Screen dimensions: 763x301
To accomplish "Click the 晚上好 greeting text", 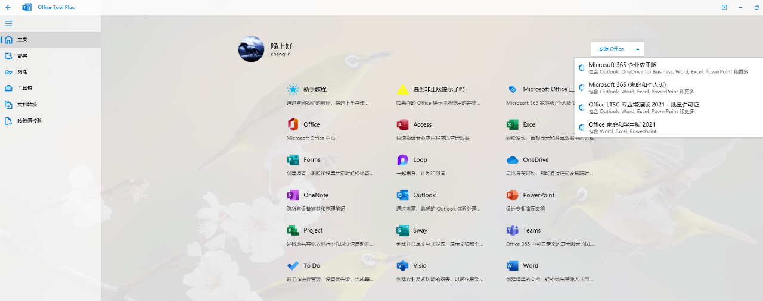I will pos(282,46).
